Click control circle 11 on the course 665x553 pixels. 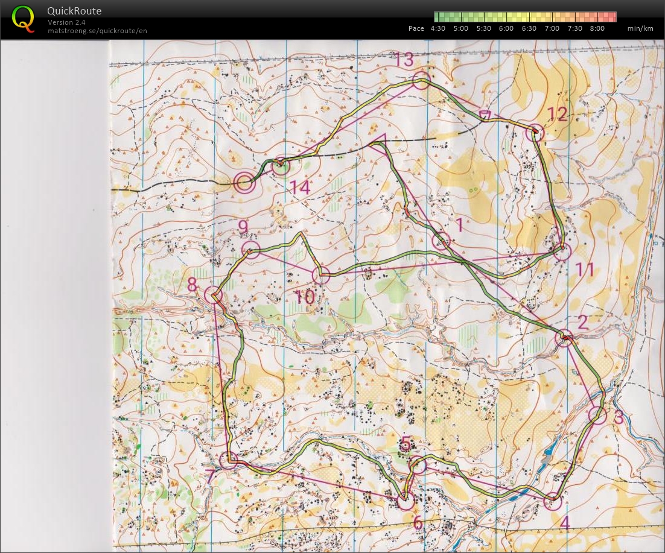coord(562,251)
